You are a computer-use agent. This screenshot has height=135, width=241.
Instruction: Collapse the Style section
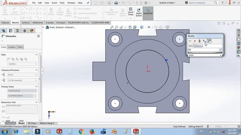pyautogui.click(x=37, y=55)
